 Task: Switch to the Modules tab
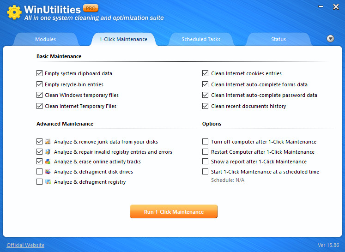point(46,39)
